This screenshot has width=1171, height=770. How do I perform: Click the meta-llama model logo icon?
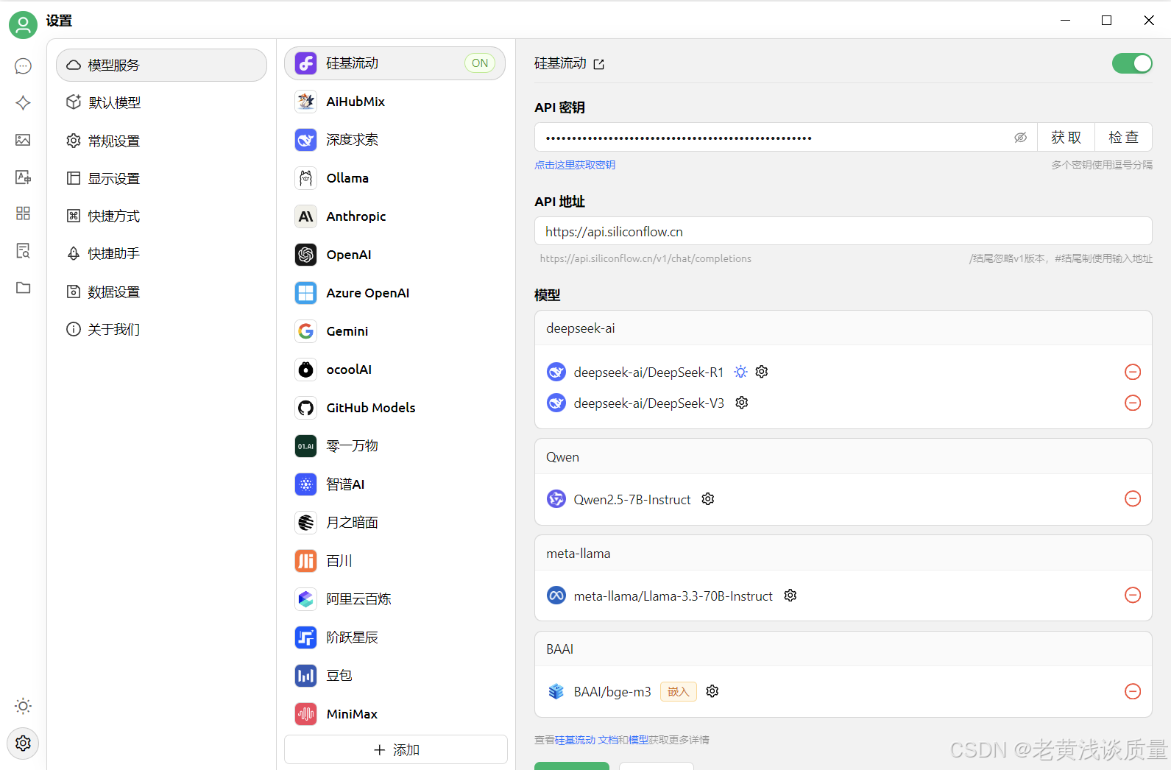coord(556,596)
